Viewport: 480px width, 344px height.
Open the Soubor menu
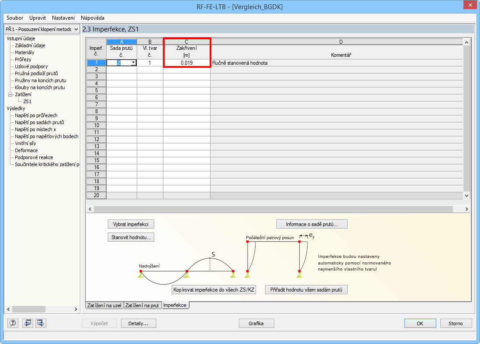(x=15, y=18)
